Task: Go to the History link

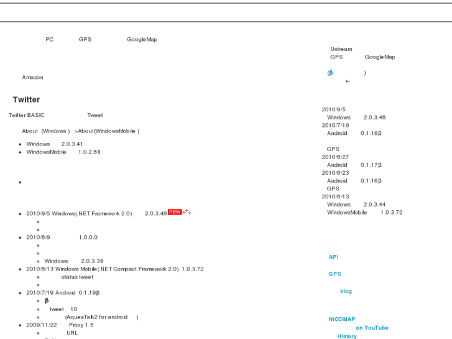Action: pyautogui.click(x=347, y=336)
